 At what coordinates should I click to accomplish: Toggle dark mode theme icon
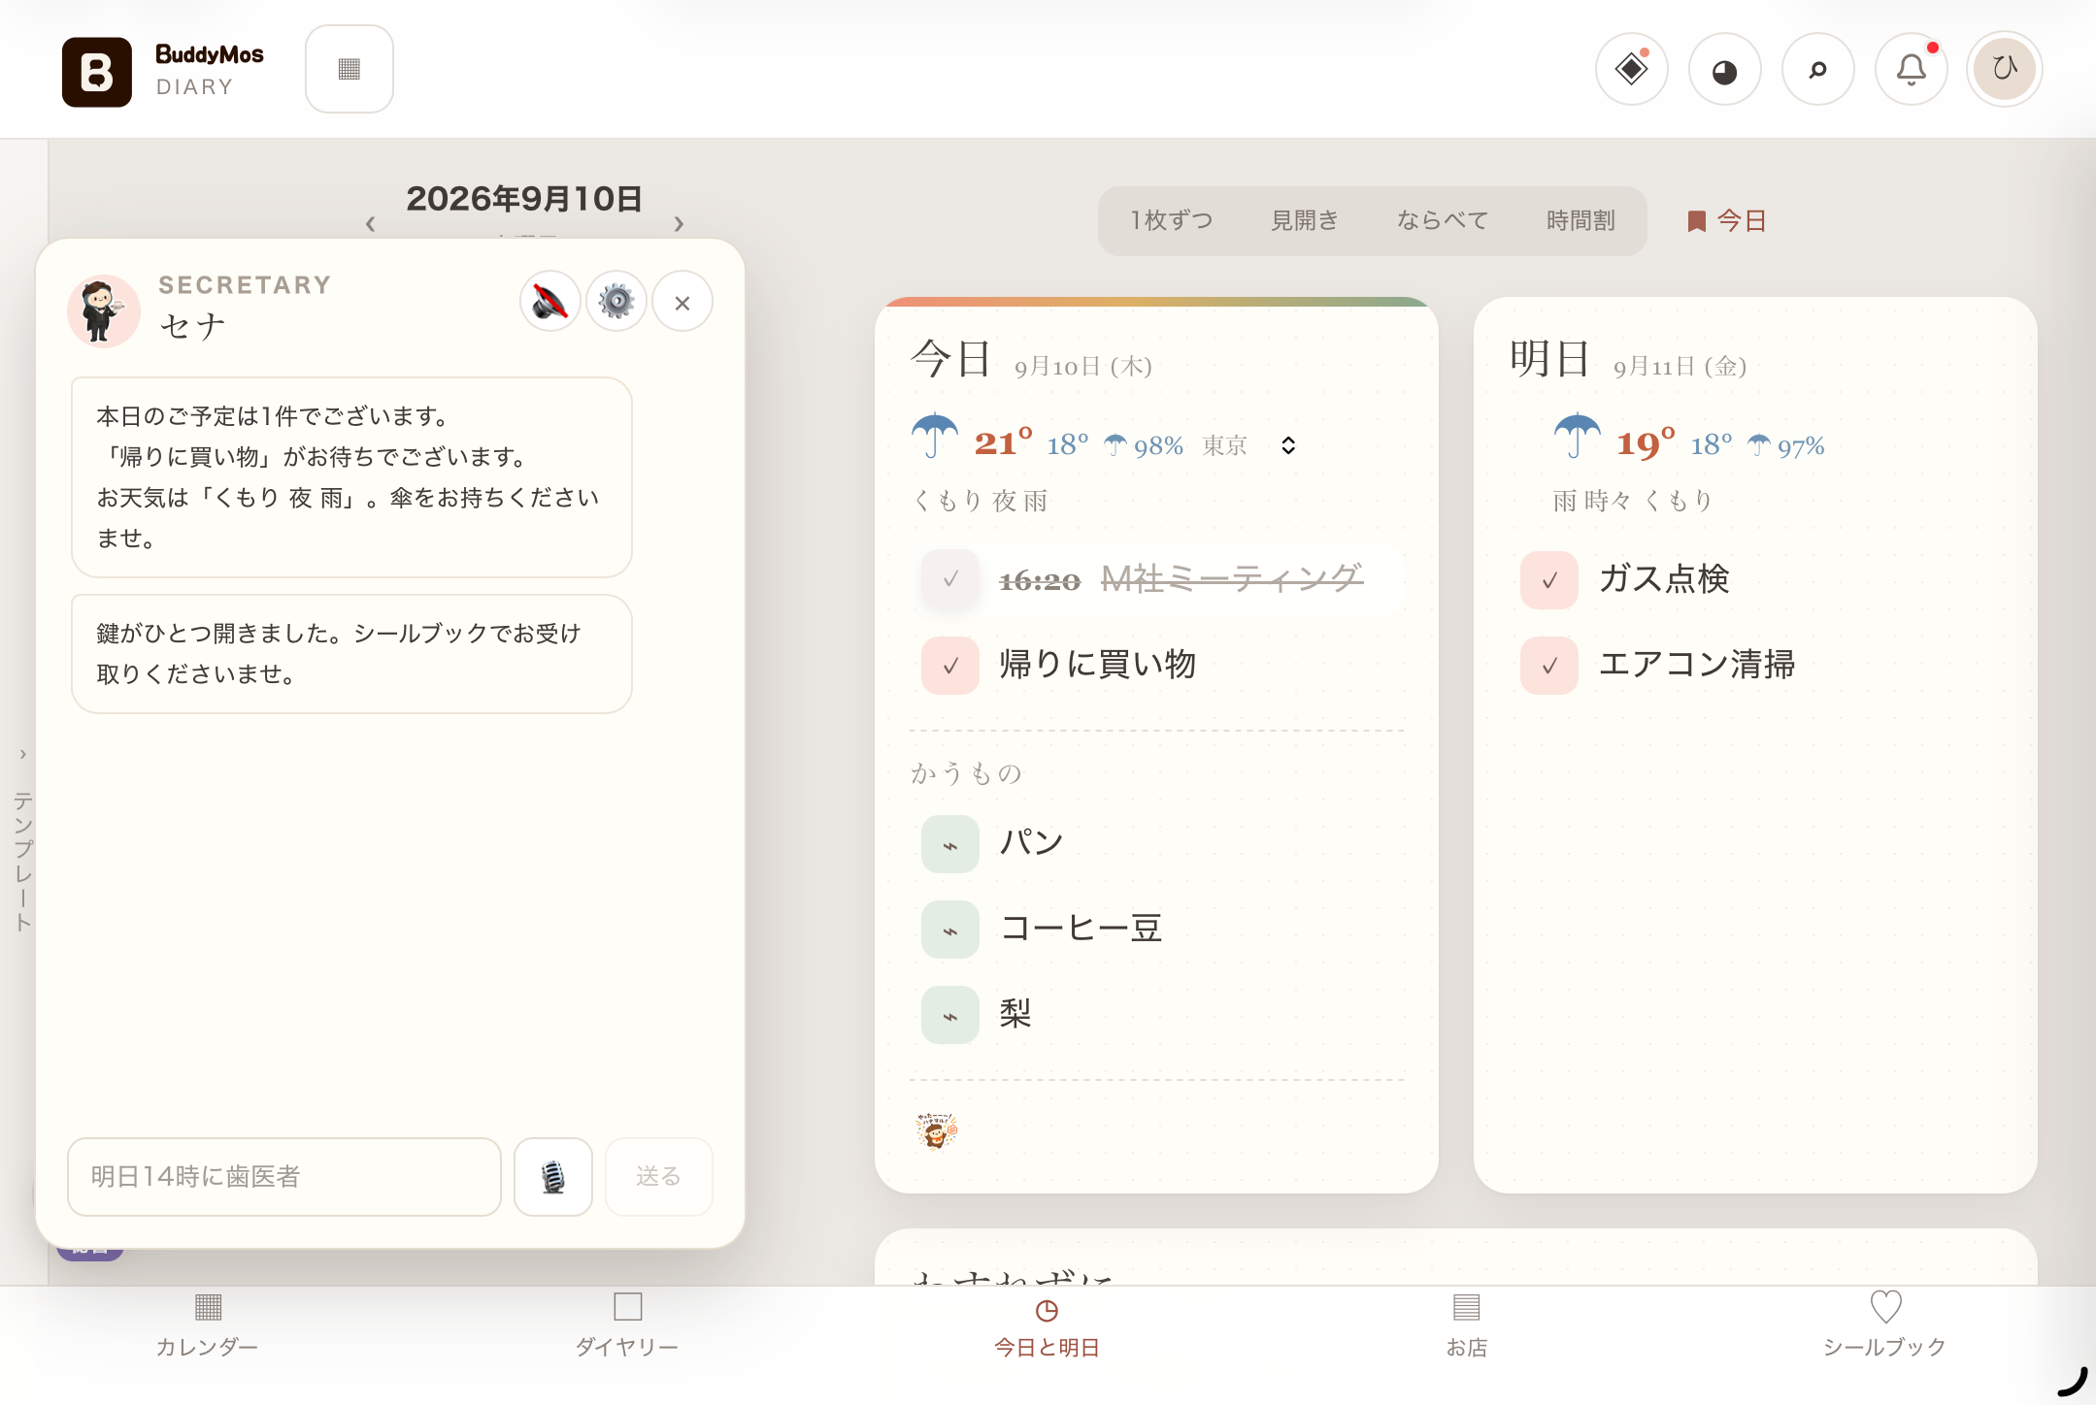click(1724, 70)
